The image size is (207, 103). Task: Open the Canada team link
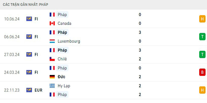click(64, 23)
